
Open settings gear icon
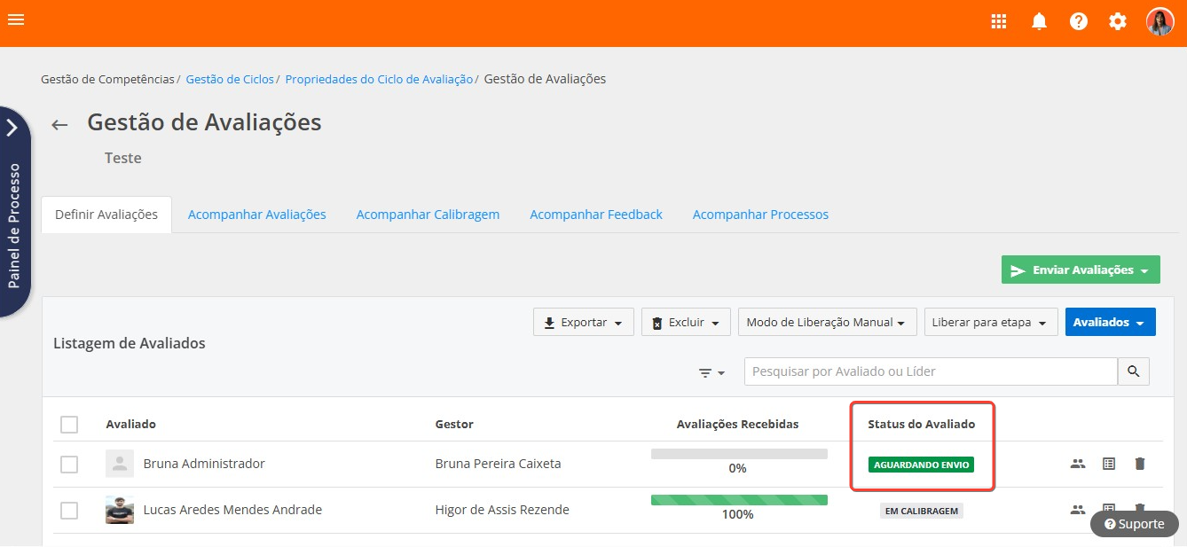tap(1118, 21)
